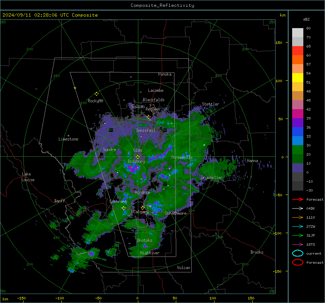Click the Limestone label

coord(68,139)
